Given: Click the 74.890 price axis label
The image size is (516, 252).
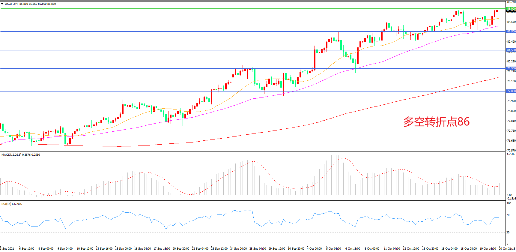Looking at the screenshot, I should click(511, 111).
